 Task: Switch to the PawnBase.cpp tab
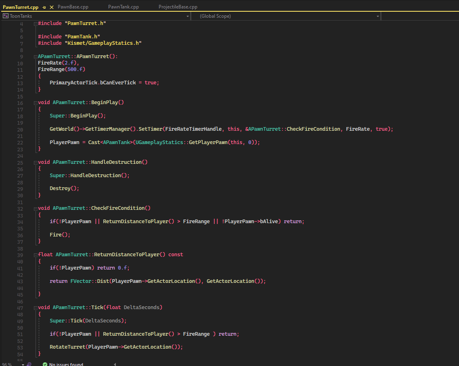73,7
